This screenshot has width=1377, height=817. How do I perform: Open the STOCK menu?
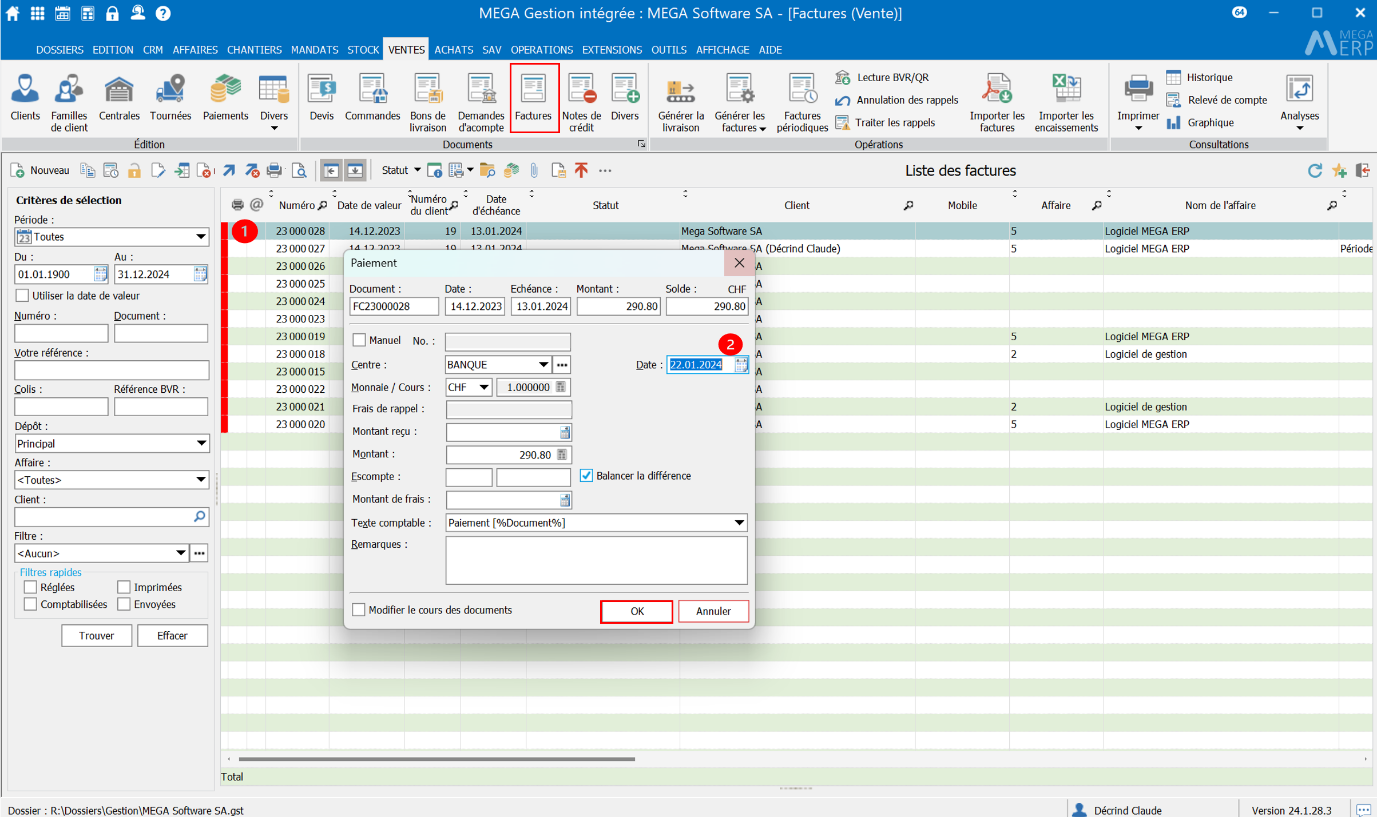[363, 50]
